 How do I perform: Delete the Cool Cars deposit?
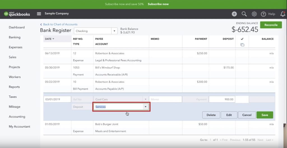click(x=211, y=115)
